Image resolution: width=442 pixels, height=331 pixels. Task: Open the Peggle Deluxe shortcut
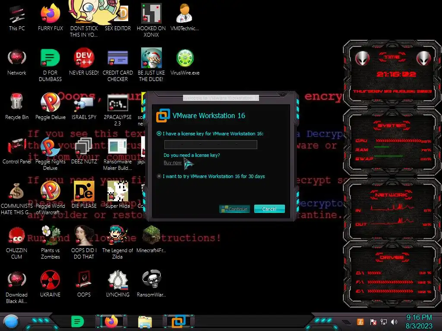pos(50,107)
